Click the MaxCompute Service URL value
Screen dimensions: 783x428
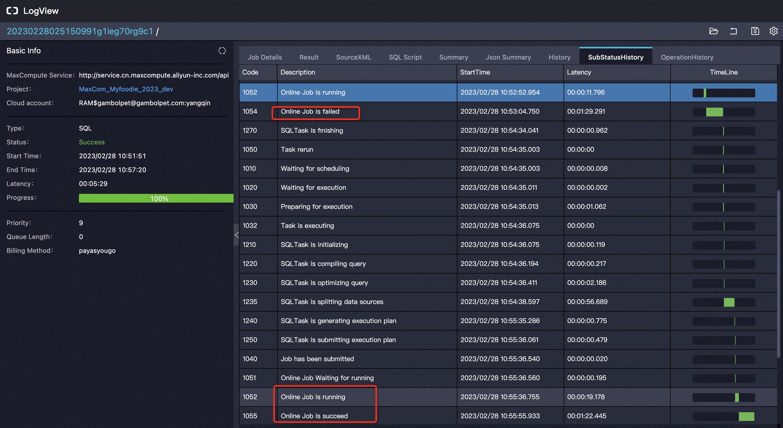point(154,75)
